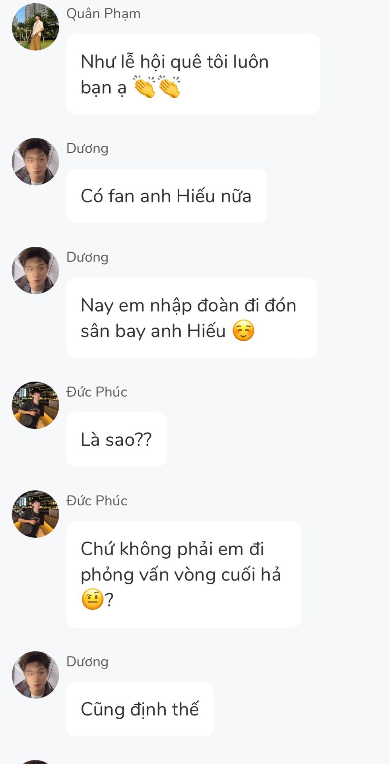Image resolution: width=390 pixels, height=764 pixels.
Task: Click the raised-eyebrow emoji in Đức Phúc's message
Action: tap(92, 599)
